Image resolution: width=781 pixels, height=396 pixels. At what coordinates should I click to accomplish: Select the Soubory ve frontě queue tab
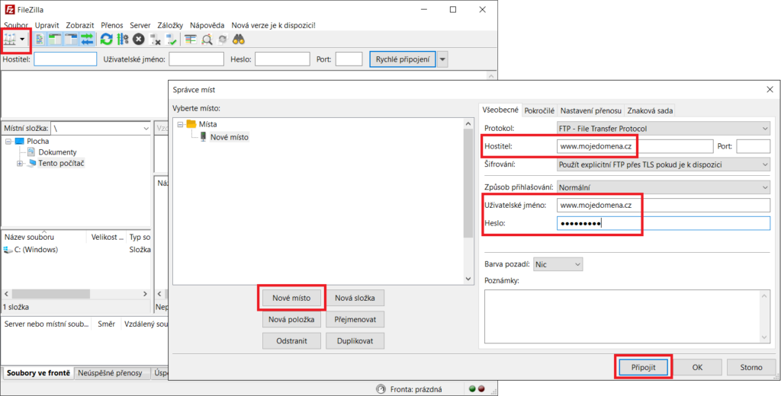38,373
